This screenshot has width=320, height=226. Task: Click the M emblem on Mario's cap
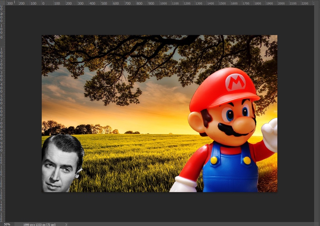point(235,82)
